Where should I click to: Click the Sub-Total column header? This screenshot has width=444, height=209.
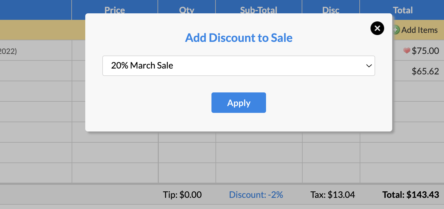(259, 10)
